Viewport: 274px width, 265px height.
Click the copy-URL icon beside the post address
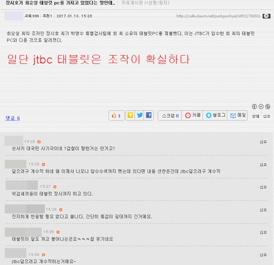[x=267, y=16]
